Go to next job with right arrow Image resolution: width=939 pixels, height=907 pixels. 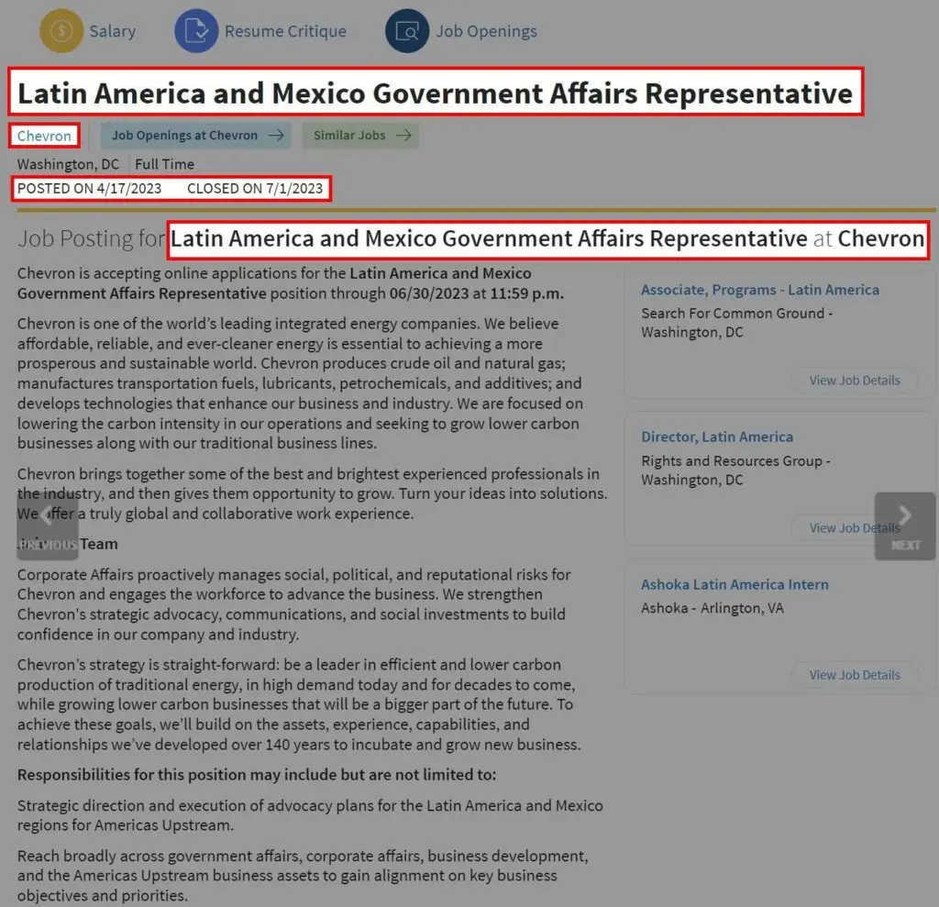(x=904, y=525)
